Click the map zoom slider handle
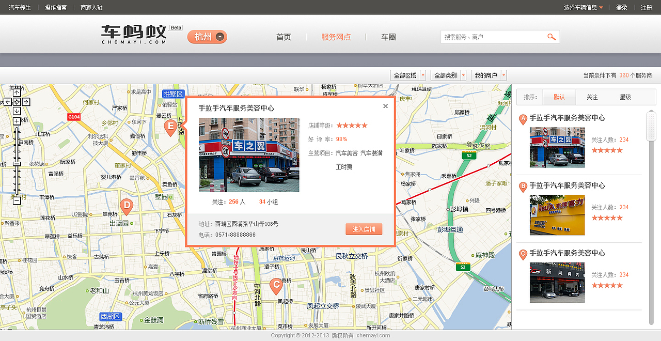The width and height of the screenshot is (661, 341). (17, 164)
